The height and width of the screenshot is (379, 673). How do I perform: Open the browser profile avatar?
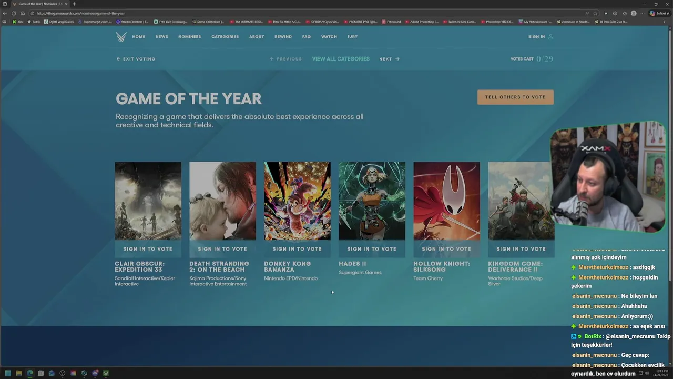click(634, 13)
